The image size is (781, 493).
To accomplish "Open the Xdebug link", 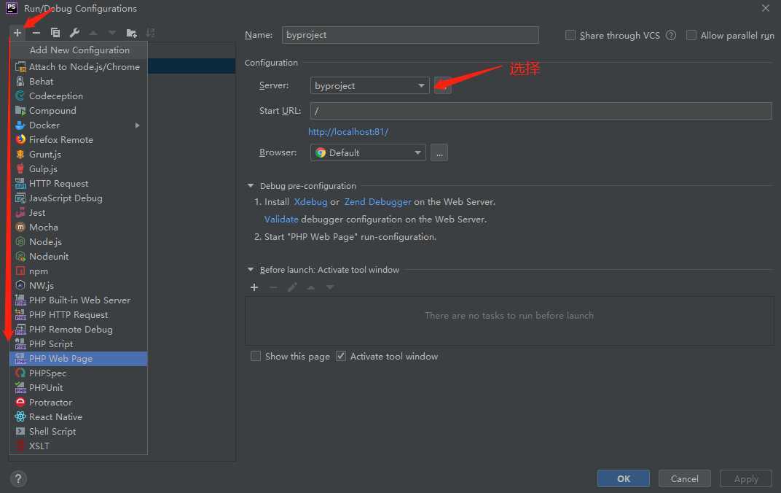I will point(311,202).
